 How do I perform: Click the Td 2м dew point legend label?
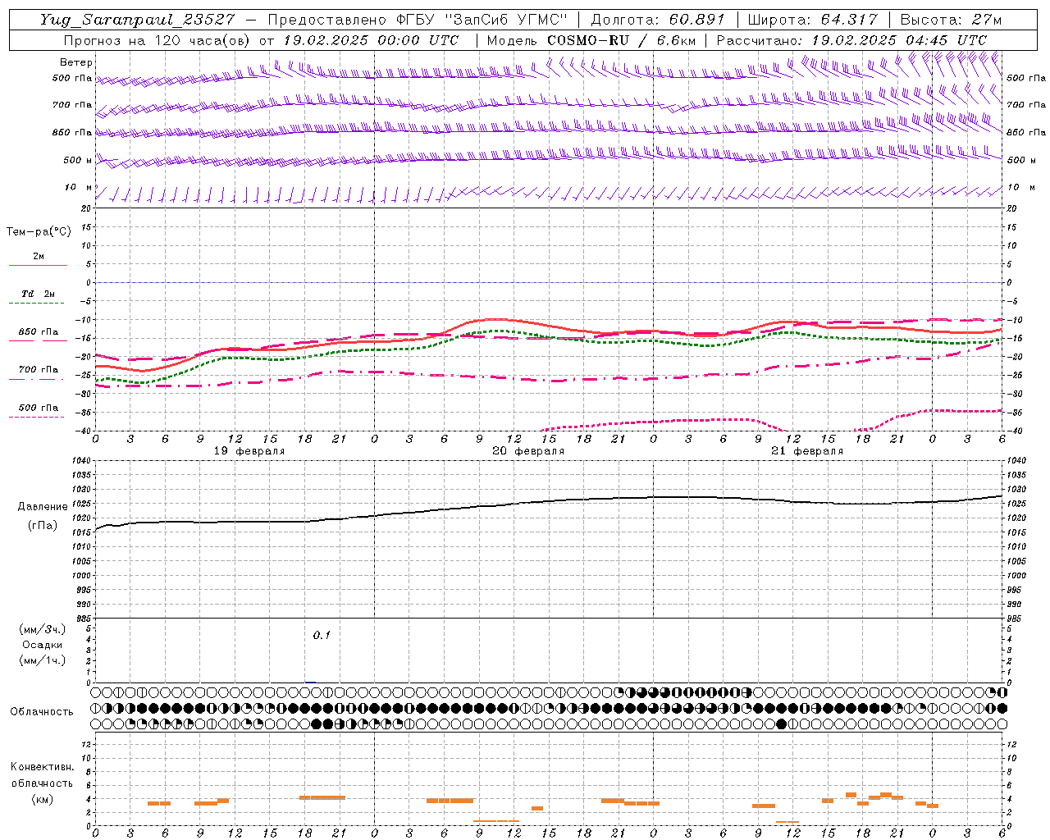39,294
